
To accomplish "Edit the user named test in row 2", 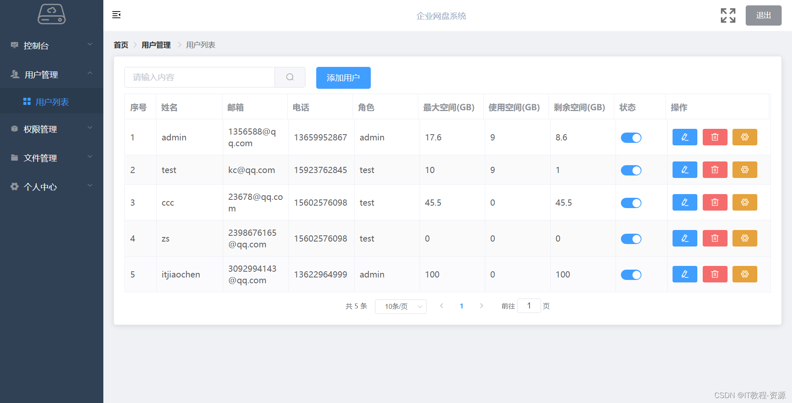I will 685,170.
